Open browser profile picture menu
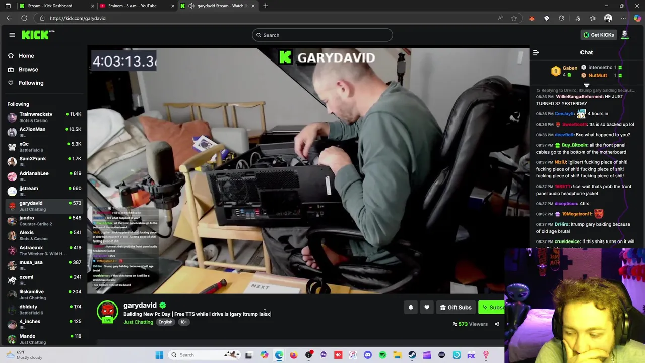 pos(608,18)
